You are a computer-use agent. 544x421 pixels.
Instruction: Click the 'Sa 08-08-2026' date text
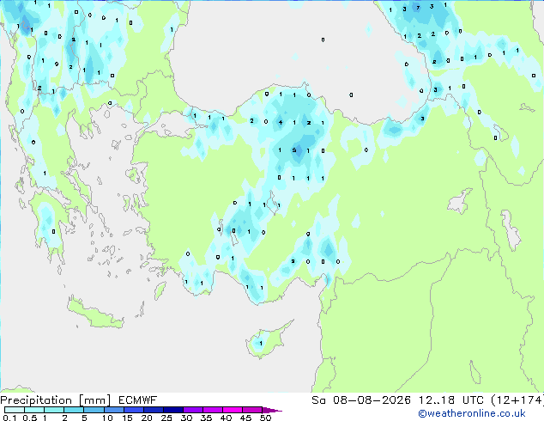[x=361, y=400]
